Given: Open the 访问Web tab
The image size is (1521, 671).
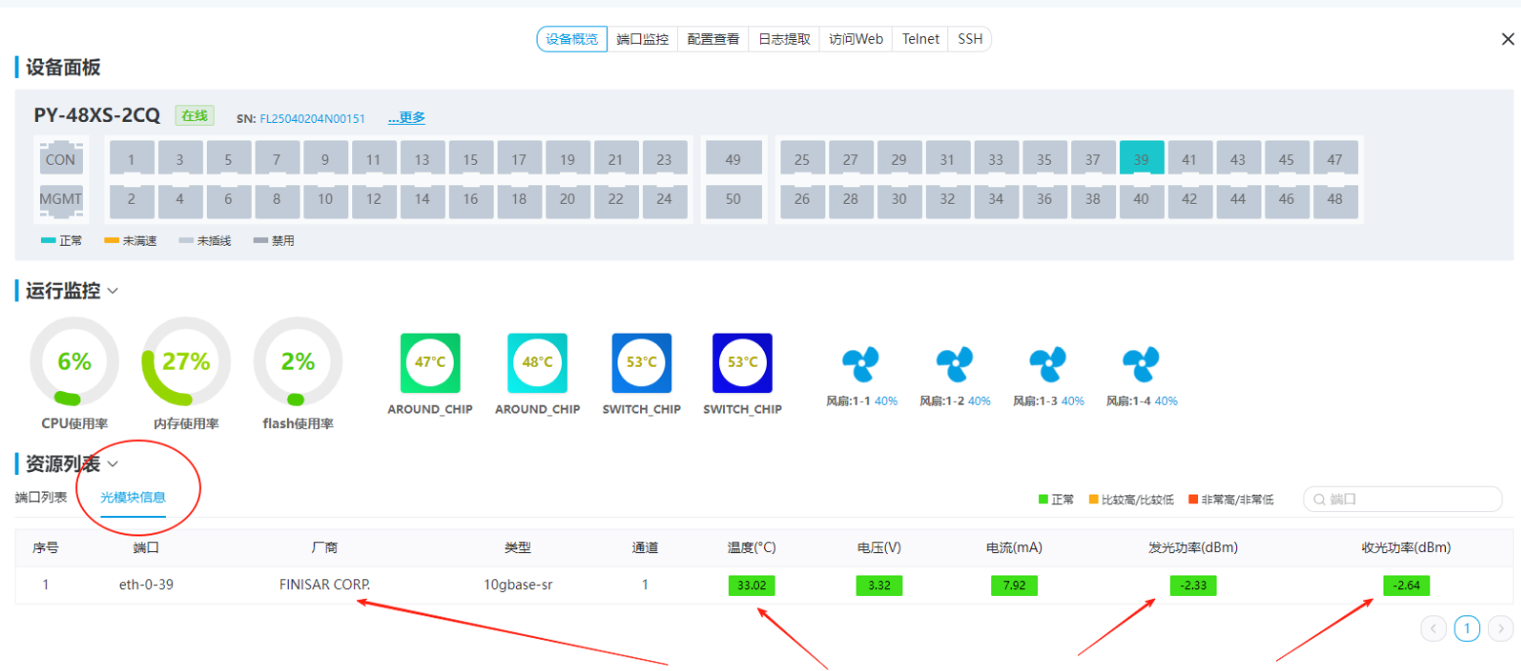Looking at the screenshot, I should coord(856,39).
